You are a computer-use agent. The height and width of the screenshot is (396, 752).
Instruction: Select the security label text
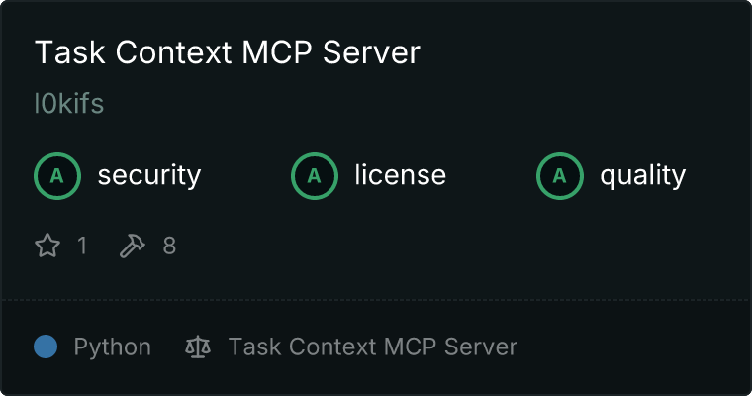click(149, 175)
